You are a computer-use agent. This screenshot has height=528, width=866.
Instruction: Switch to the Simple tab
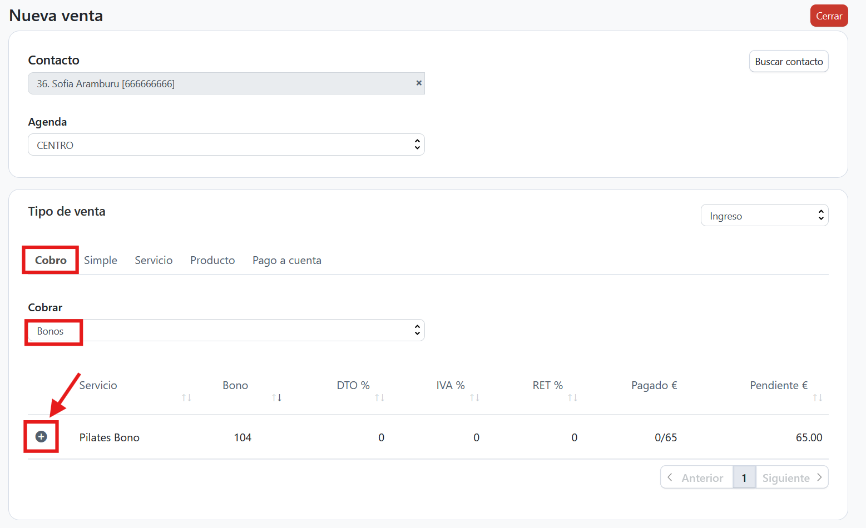[101, 260]
